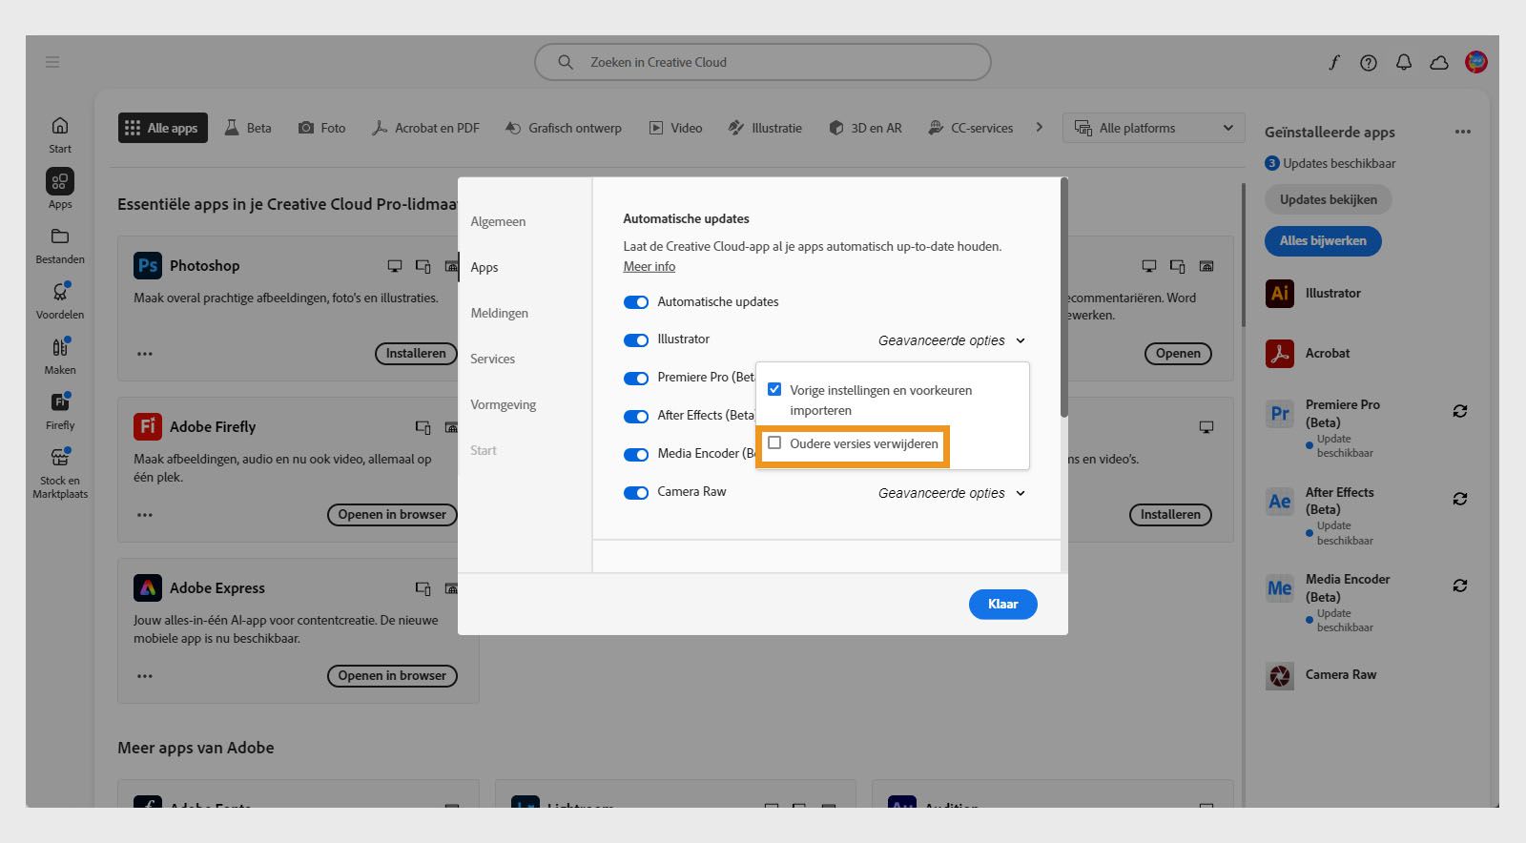
Task: Select the Video category filter
Action: (x=675, y=128)
